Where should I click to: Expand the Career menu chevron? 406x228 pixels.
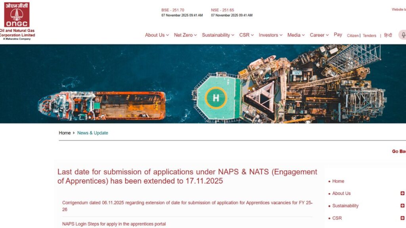(x=328, y=35)
